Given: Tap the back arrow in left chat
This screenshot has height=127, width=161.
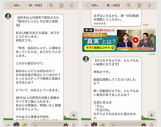Looking at the screenshot, I should [15, 5].
